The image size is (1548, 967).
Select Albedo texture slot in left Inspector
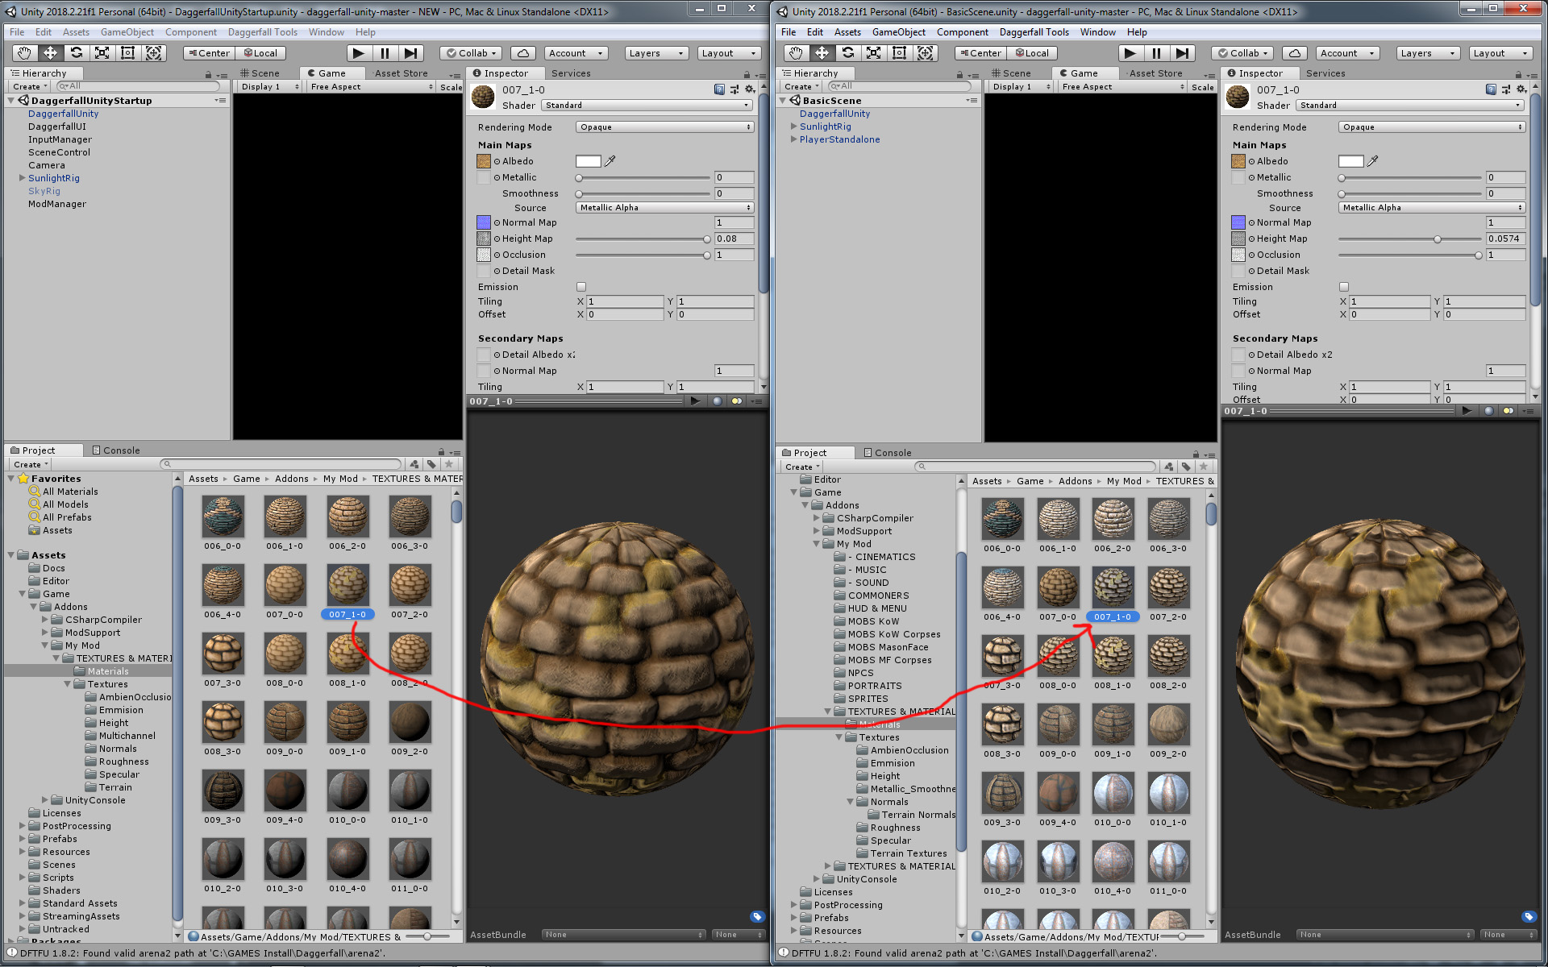[484, 161]
